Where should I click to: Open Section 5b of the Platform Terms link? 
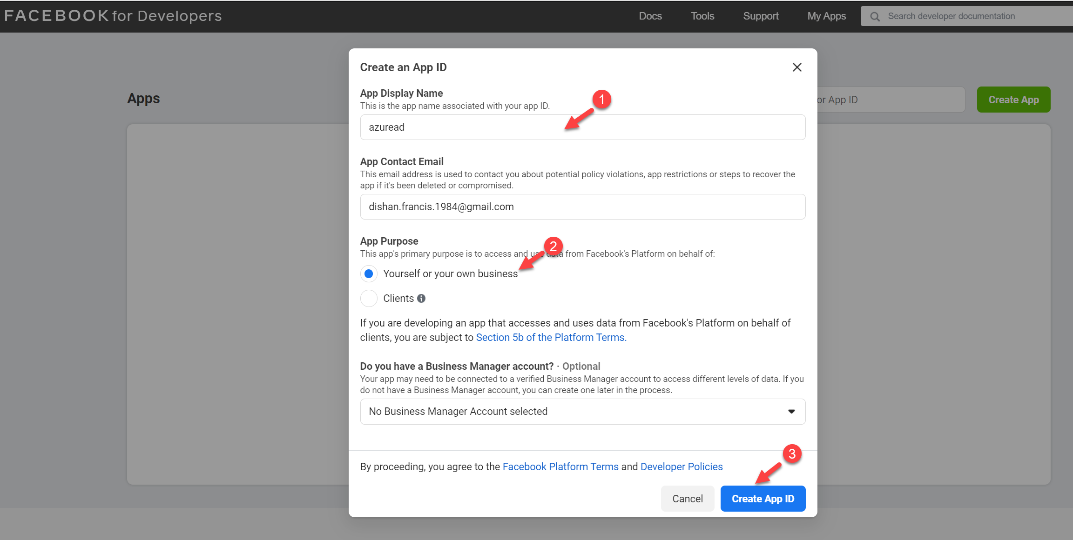(551, 337)
